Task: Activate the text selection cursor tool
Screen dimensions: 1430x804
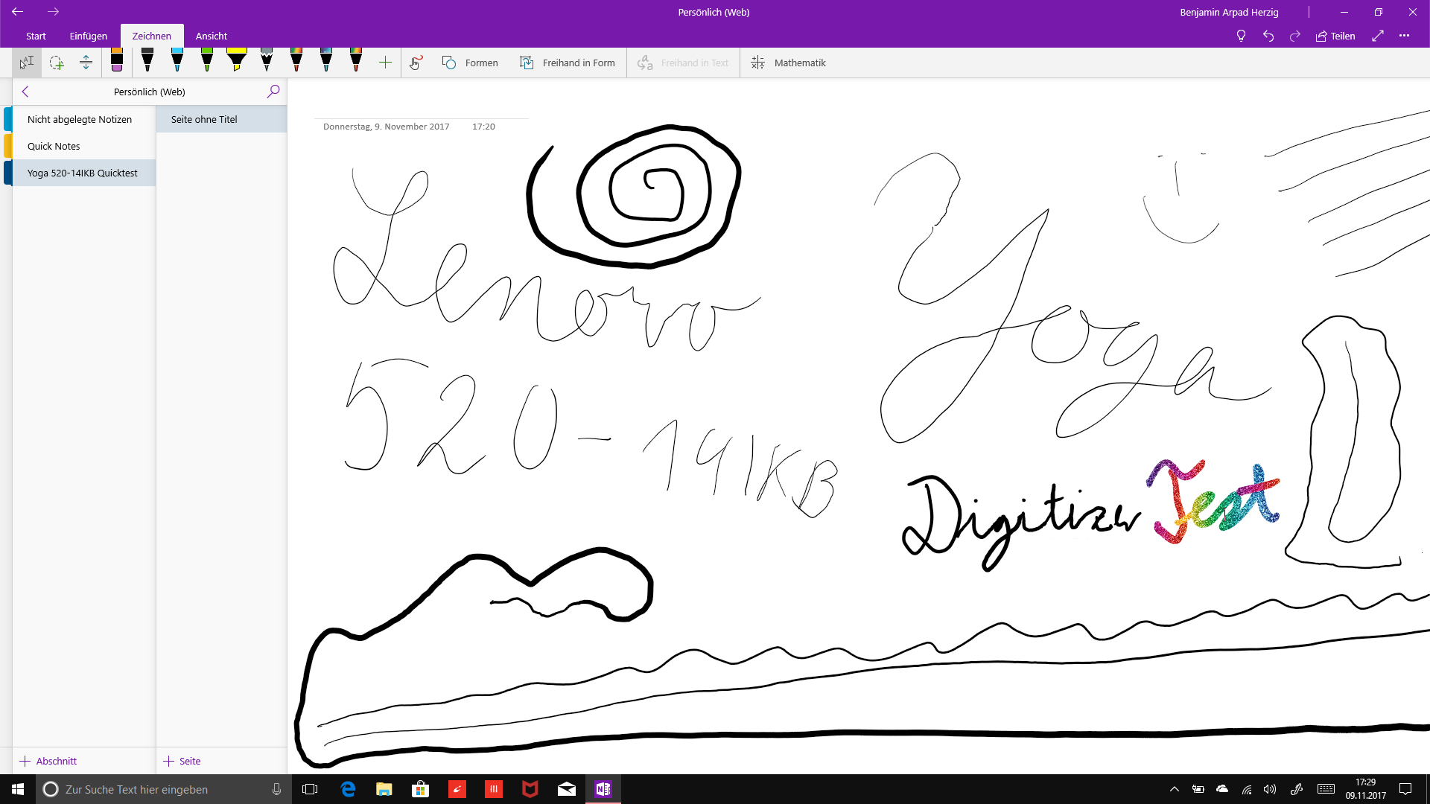Action: pyautogui.click(x=27, y=63)
